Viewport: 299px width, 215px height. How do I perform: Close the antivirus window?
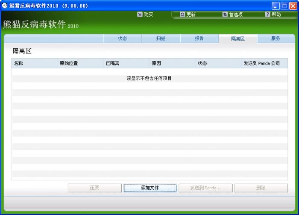point(293,6)
